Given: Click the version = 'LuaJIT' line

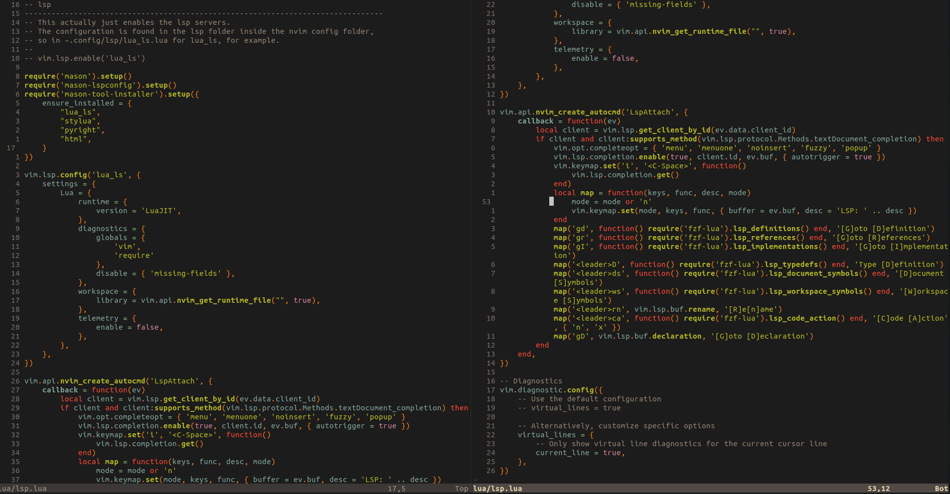Looking at the screenshot, I should click(139, 211).
